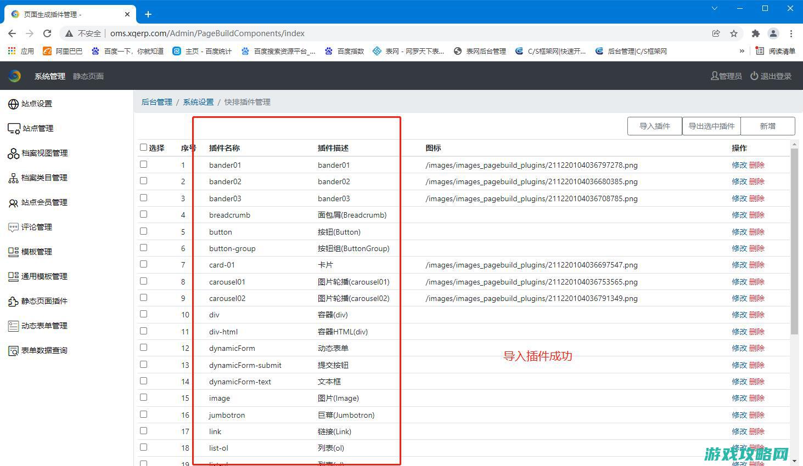This screenshot has width=803, height=466.
Task: Open Chrome three-dot menu
Action: point(791,33)
